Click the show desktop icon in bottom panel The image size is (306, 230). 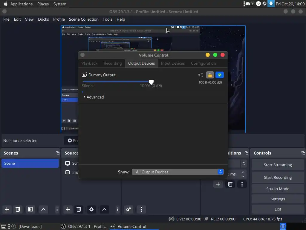point(4,226)
